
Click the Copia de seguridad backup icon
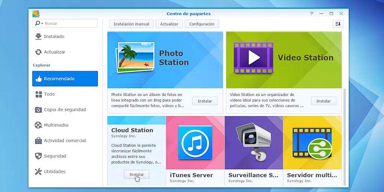(38, 110)
